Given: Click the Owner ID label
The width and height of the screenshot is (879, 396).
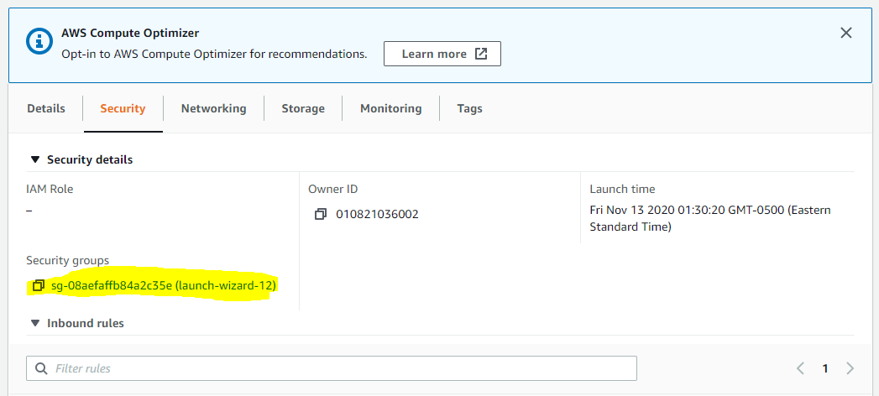Looking at the screenshot, I should (x=333, y=189).
